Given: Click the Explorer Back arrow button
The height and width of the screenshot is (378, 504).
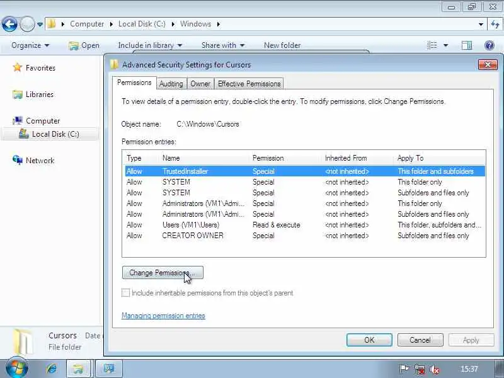Looking at the screenshot, I should point(9,24).
